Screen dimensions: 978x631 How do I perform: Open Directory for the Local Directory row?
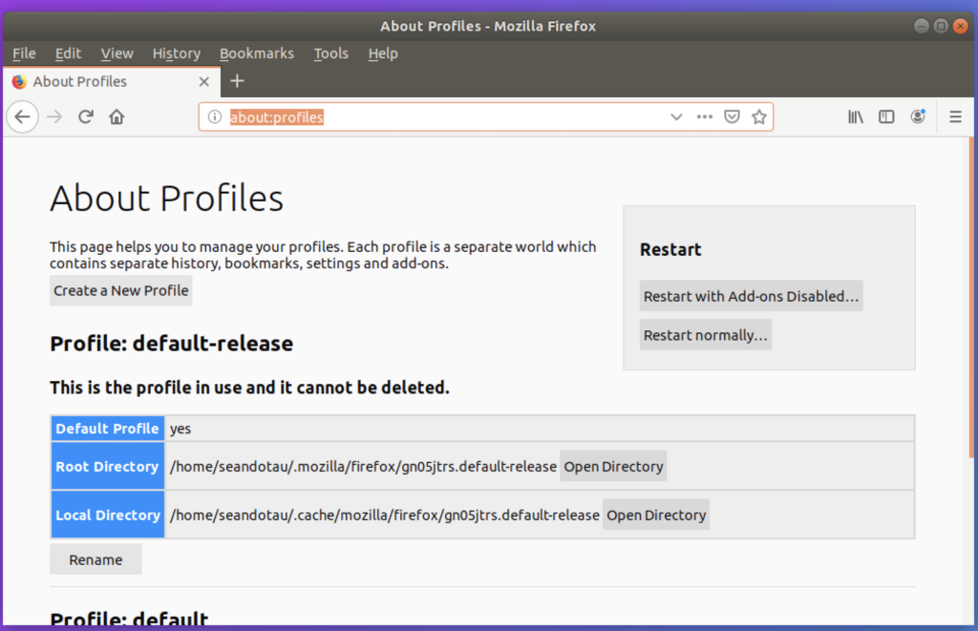656,515
